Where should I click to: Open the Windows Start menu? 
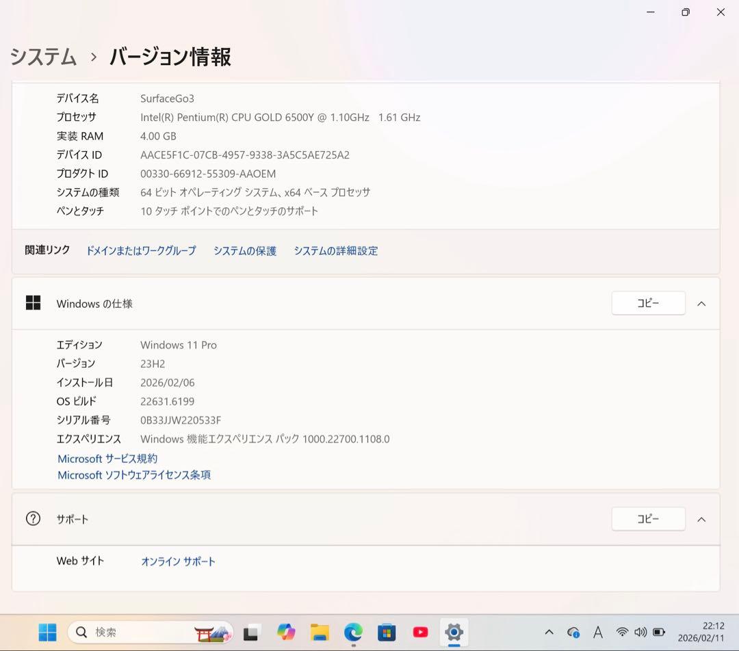[48, 632]
